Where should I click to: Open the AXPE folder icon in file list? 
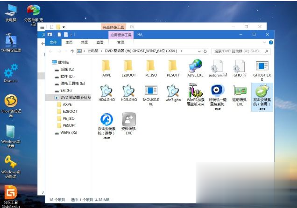tap(106, 65)
